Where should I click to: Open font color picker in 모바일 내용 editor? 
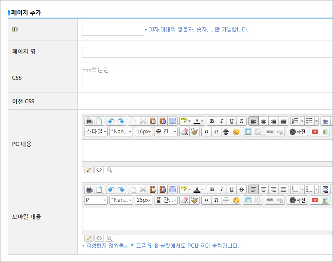pyautogui.click(x=199, y=189)
